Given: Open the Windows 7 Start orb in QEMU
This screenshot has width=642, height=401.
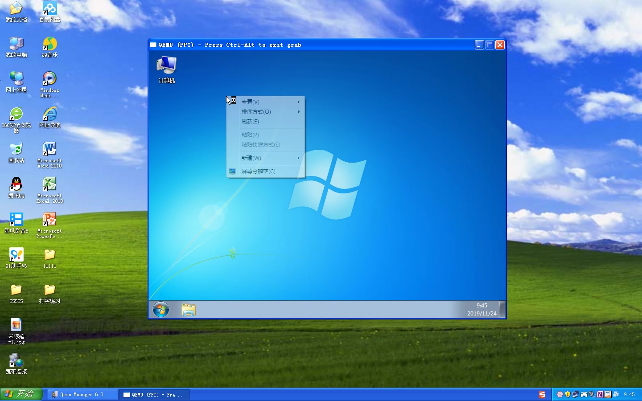Looking at the screenshot, I should click(x=161, y=309).
